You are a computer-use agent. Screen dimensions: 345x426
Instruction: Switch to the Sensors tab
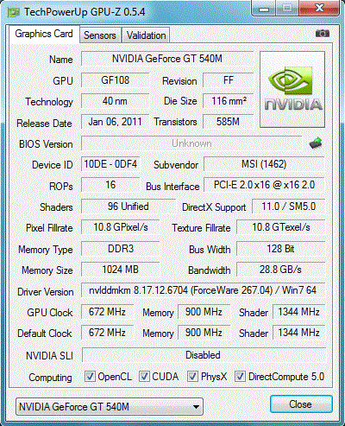pyautogui.click(x=100, y=35)
